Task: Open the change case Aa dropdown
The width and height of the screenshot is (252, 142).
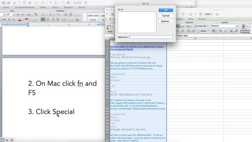Action: pos(29,15)
